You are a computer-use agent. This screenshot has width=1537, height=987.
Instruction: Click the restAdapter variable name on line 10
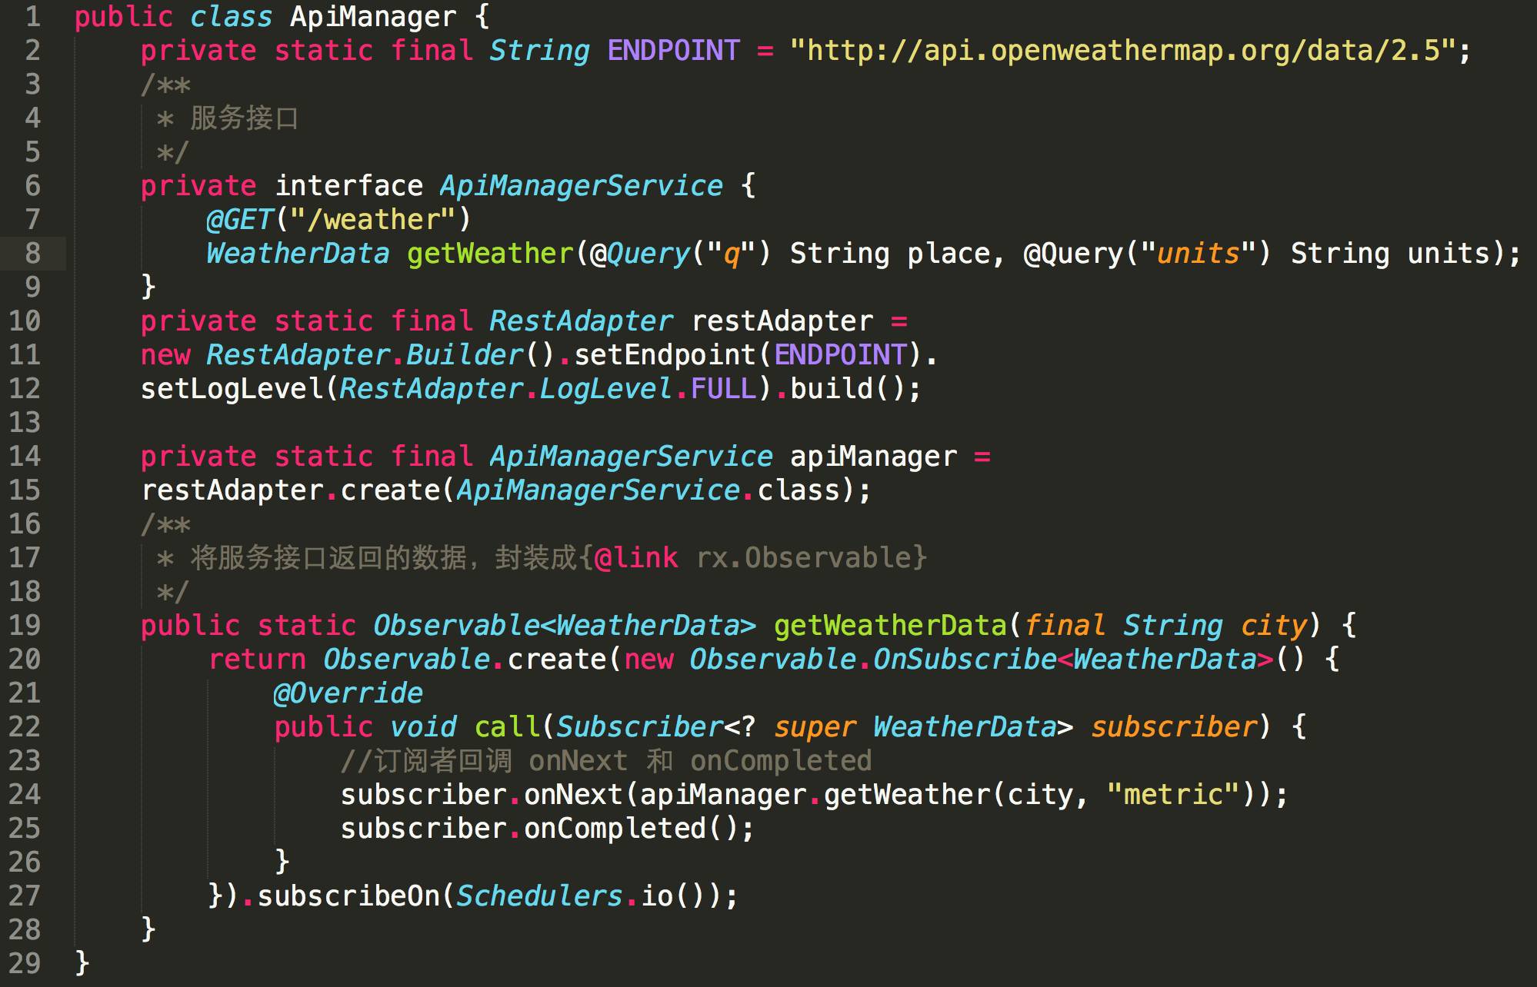point(782,321)
